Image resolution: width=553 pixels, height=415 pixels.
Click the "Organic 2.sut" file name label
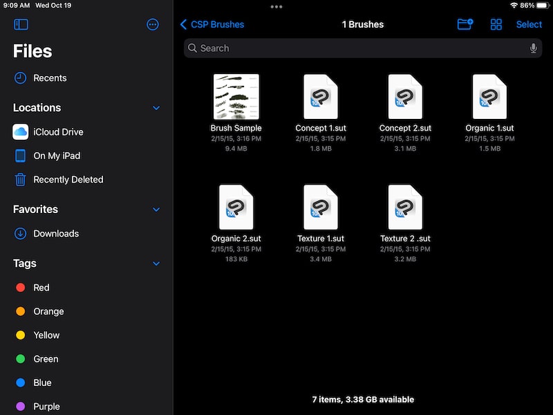click(x=236, y=239)
